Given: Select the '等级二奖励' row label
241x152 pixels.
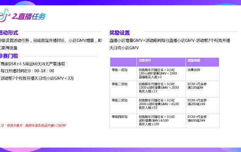Looking at the screenshot, I should tap(120, 84).
